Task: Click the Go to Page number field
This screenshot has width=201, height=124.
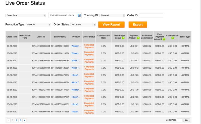Action: [180, 120]
